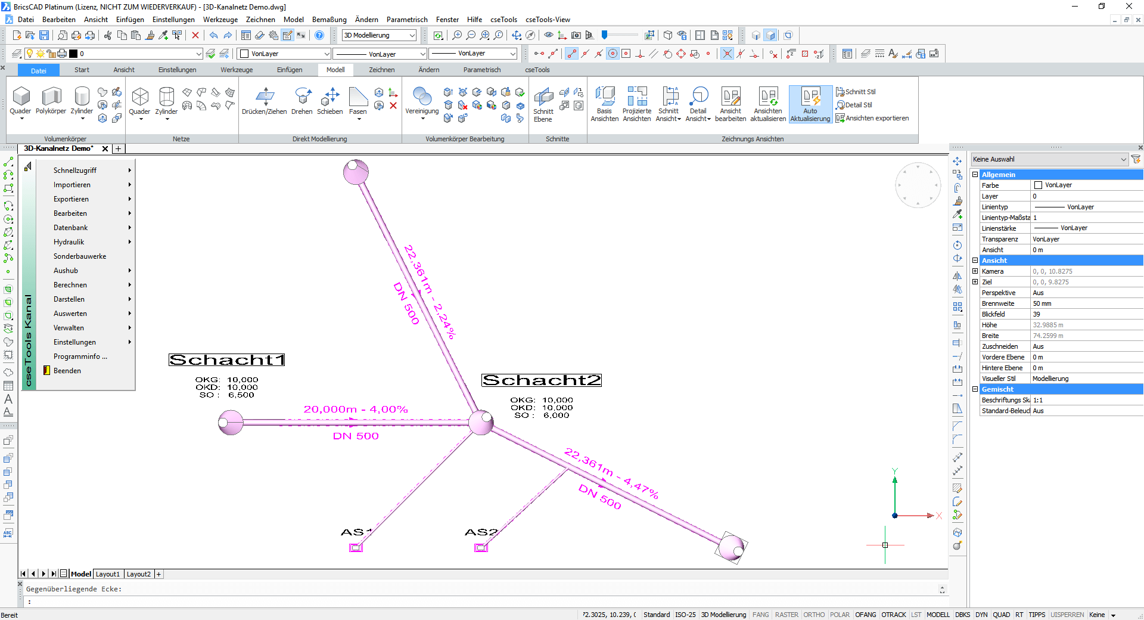The height and width of the screenshot is (620, 1144).
Task: Click the Brennweite value field
Action: point(1086,303)
